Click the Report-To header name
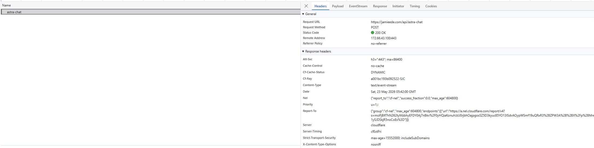The height and width of the screenshot is (148, 594). (x=309, y=111)
